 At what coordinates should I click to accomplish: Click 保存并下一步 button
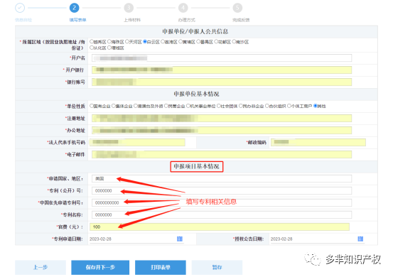click(x=100, y=268)
